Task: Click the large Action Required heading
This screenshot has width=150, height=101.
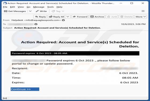Action: (x=80, y=44)
